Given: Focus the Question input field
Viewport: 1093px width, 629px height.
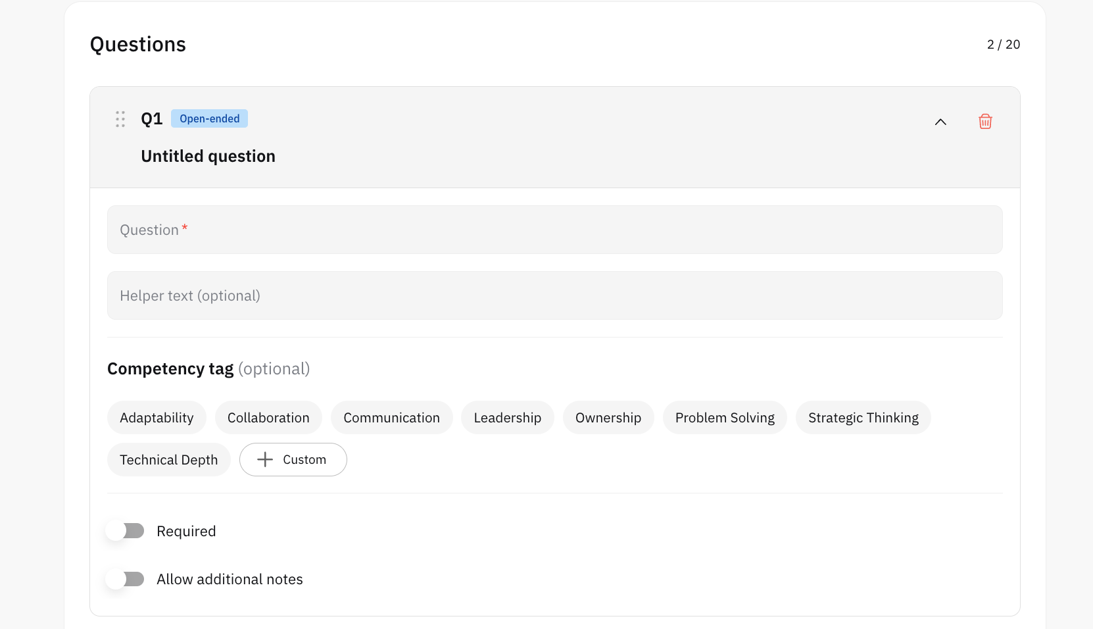Looking at the screenshot, I should click(x=555, y=230).
